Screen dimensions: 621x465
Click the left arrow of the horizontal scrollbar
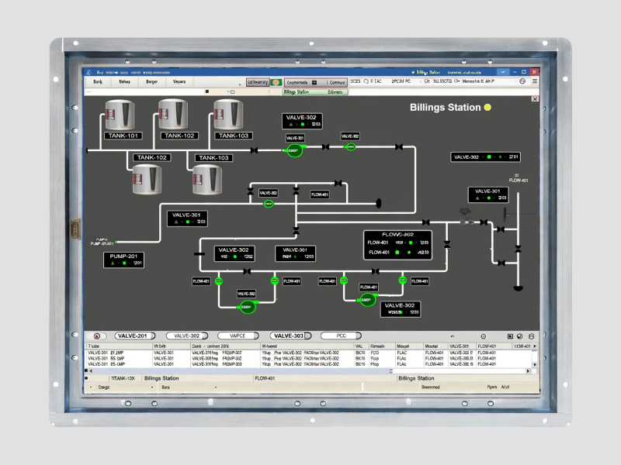[x=91, y=371]
